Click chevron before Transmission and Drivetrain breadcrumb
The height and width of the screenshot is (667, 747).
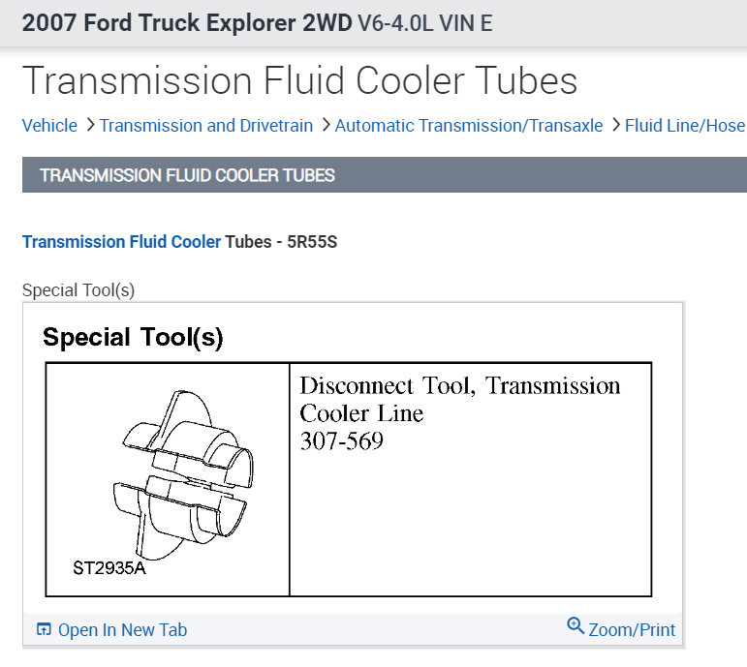[89, 125]
